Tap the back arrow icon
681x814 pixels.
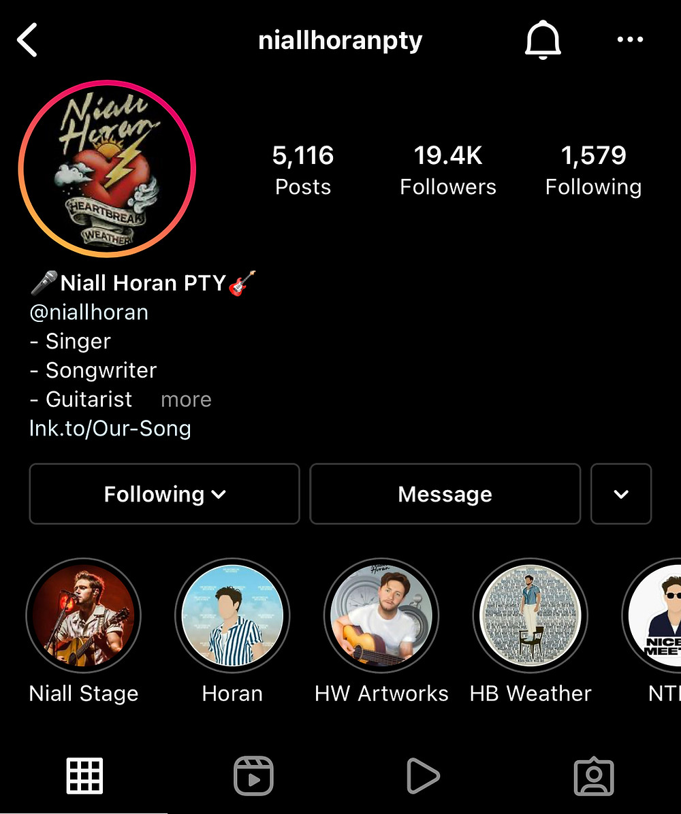pos(27,39)
